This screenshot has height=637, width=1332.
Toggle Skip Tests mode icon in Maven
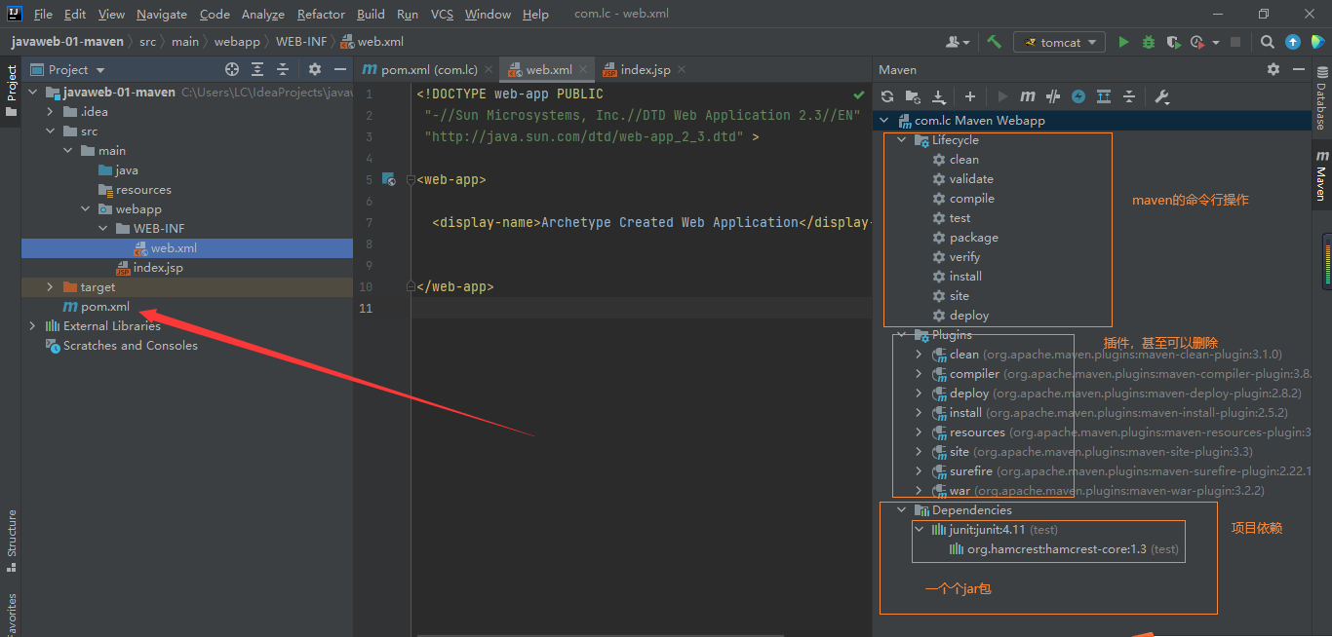[x=1053, y=96]
